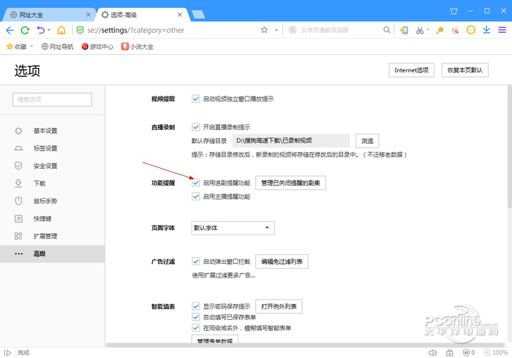512x358 pixels.
Task: Reload the page with the refresh icon
Action: tap(25, 30)
